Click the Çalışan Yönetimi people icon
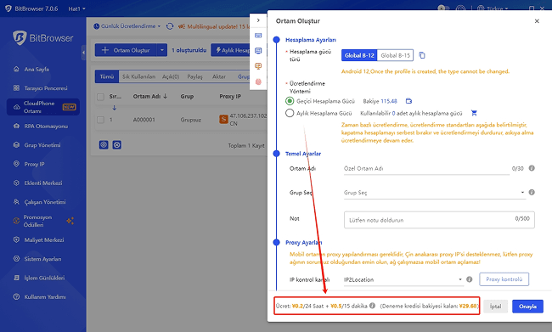This screenshot has width=552, height=332. [16, 202]
